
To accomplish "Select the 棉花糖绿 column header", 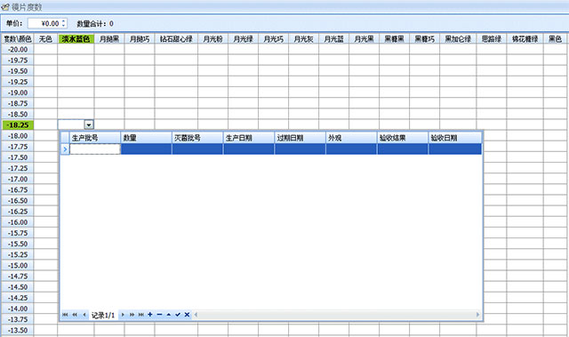I will click(525, 39).
